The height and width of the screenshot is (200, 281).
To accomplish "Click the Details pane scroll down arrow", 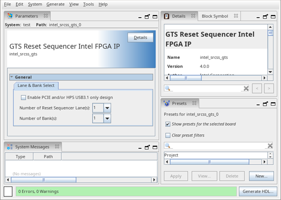I will tap(270, 72).
